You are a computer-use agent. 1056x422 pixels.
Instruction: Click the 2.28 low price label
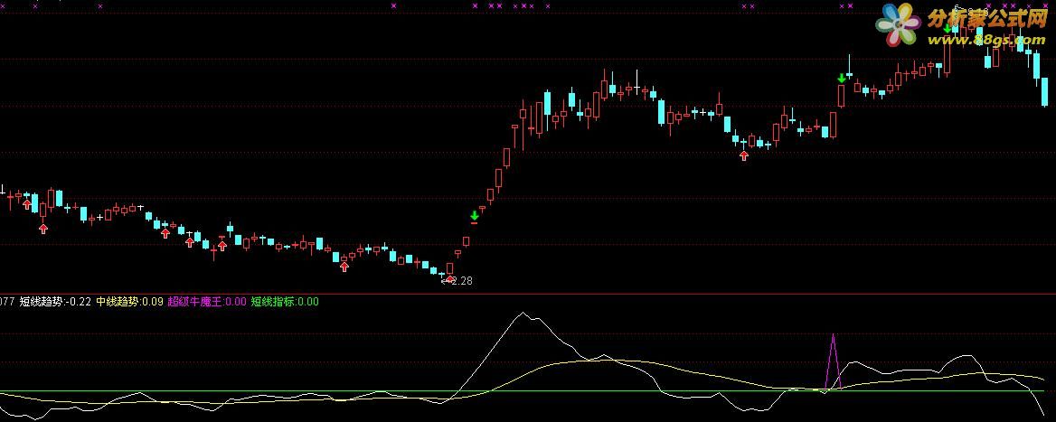461,281
